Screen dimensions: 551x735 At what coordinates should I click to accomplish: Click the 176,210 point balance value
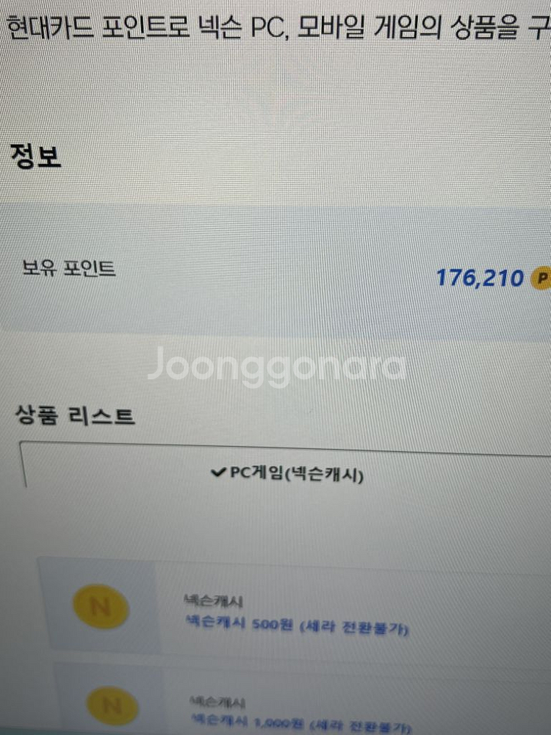(x=480, y=278)
